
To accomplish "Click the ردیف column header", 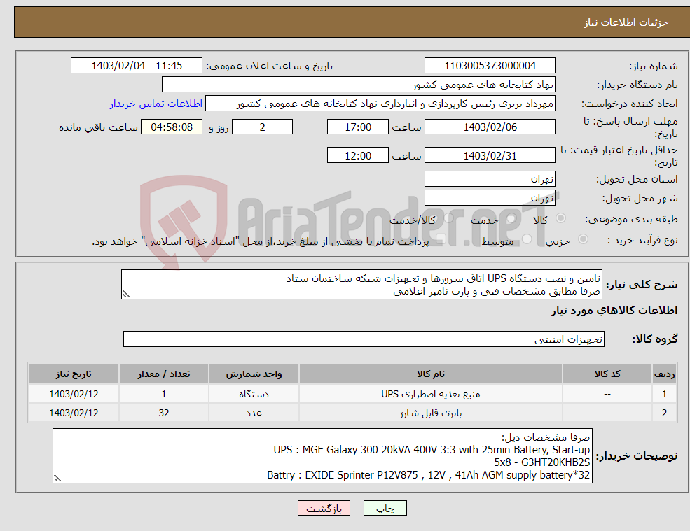I will click(x=665, y=374).
